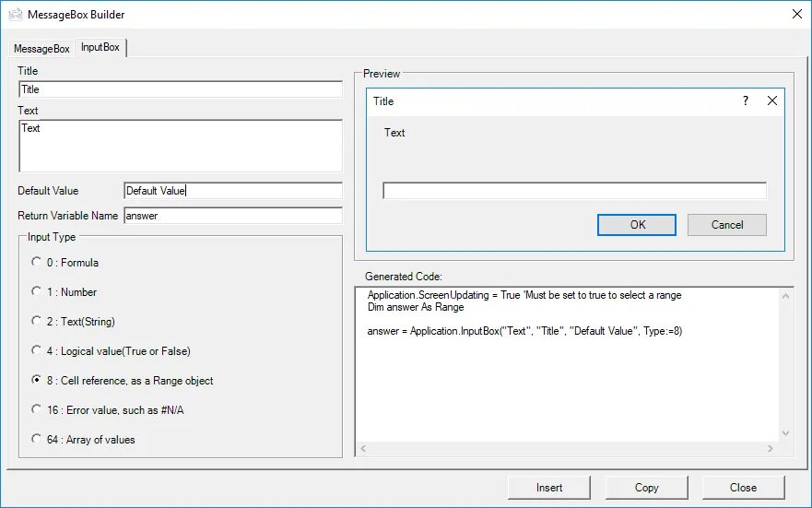The height and width of the screenshot is (508, 812).
Task: Click OK in the preview dialog
Action: [637, 225]
